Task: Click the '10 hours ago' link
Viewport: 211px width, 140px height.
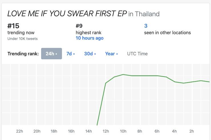Action: (x=89, y=38)
